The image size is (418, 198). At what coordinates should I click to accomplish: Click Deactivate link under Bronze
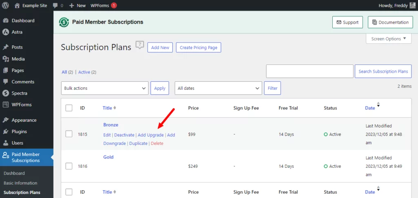pyautogui.click(x=124, y=135)
